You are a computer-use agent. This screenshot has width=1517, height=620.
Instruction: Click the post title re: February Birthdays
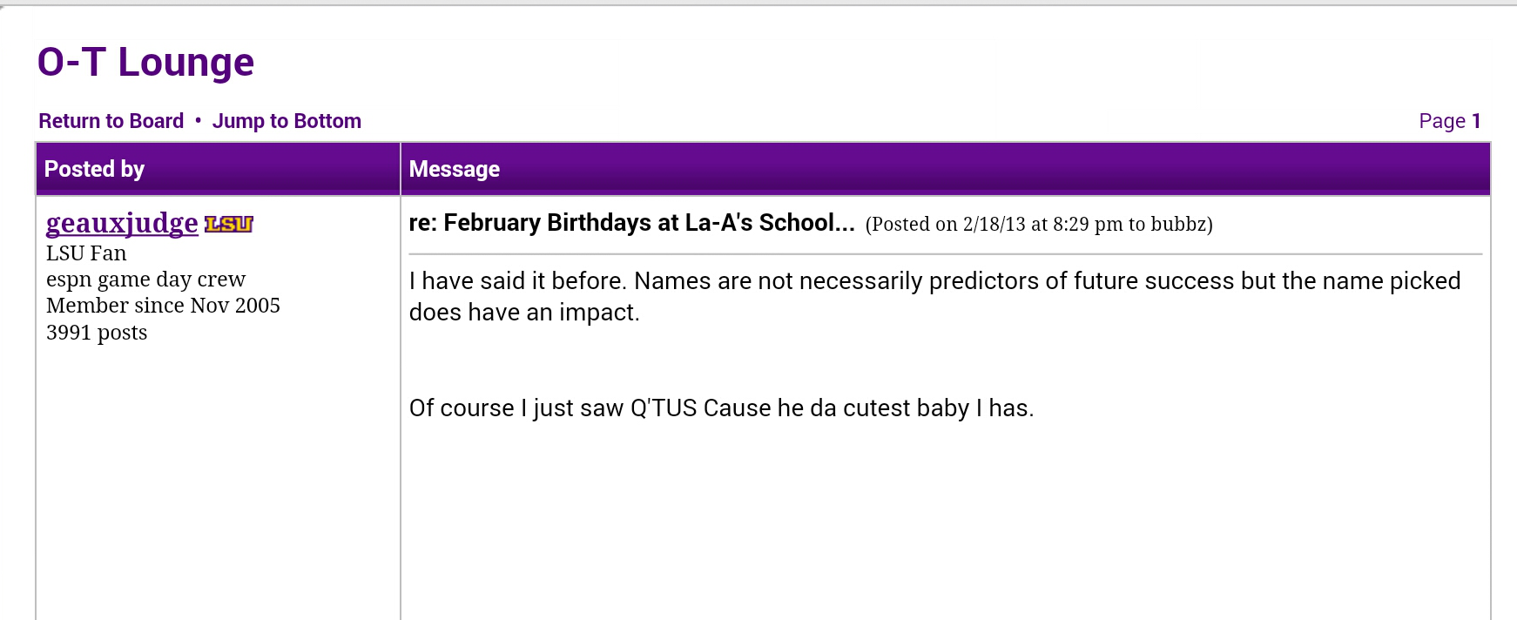point(631,223)
